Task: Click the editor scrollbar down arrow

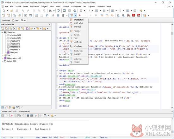Action: point(172,108)
